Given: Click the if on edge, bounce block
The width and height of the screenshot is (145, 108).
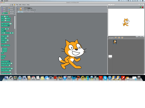Looking at the screenshot, I should point(5,45).
